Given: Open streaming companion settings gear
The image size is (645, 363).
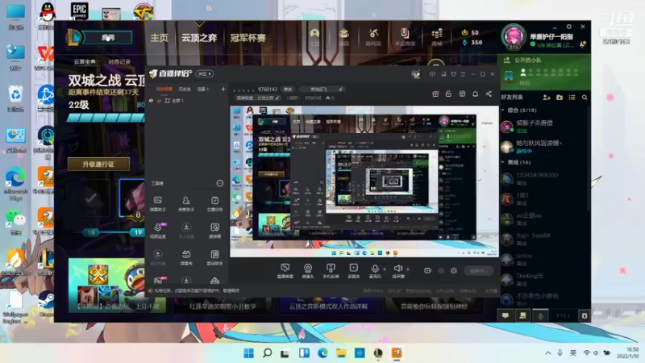Looking at the screenshot, I should pos(454,270).
